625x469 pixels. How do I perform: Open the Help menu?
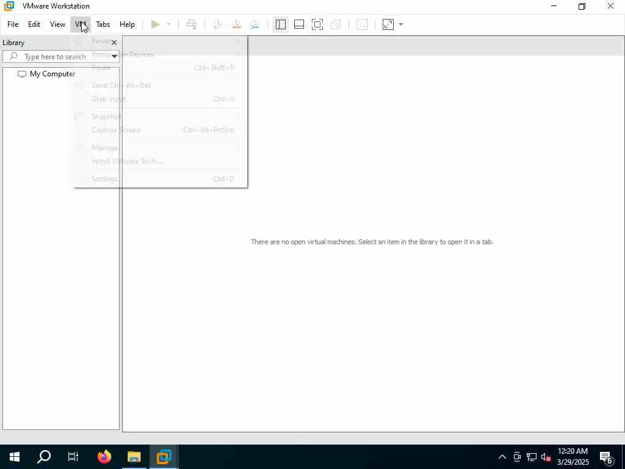[x=127, y=24]
